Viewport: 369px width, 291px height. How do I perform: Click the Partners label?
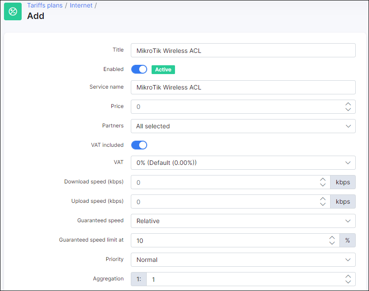pyautogui.click(x=113, y=126)
